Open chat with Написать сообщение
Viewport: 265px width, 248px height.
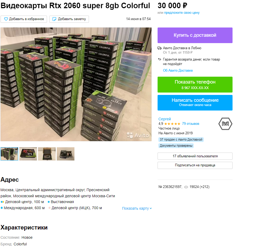195,103
